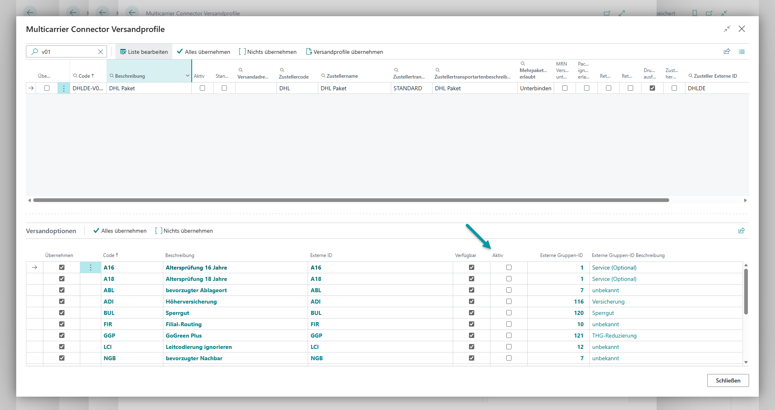The height and width of the screenshot is (410, 775).
Task: Click the search field containing v01
Action: (66, 52)
